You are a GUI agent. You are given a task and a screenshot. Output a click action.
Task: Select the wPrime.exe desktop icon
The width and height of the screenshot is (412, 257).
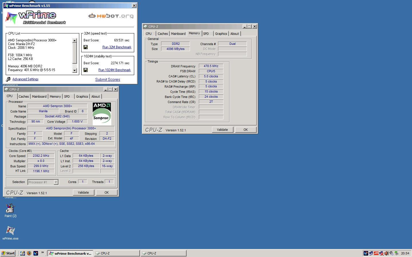click(10, 233)
